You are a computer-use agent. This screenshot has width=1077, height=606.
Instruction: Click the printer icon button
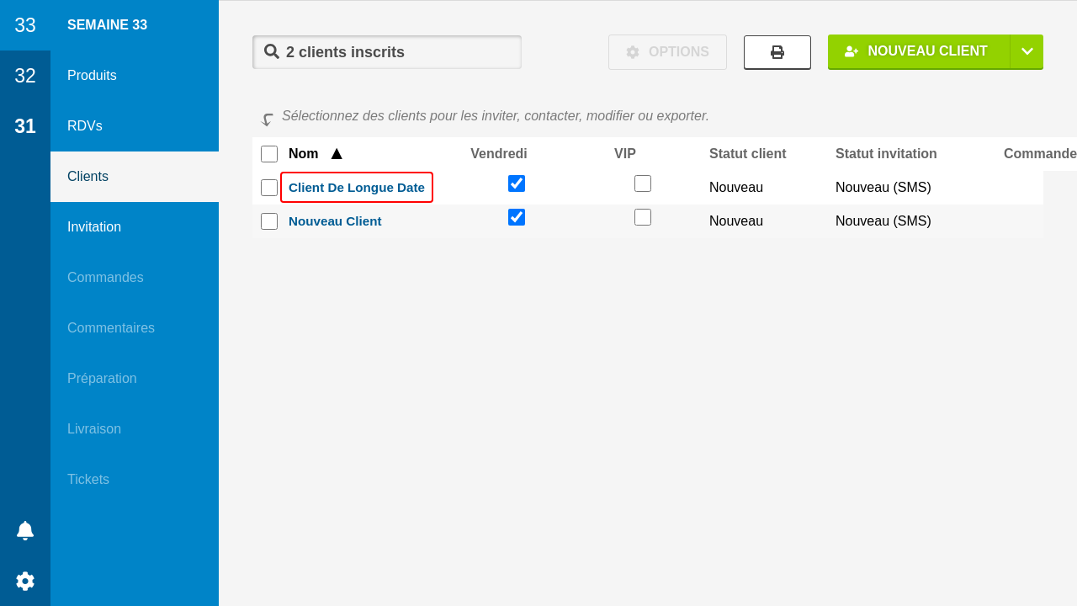click(777, 52)
